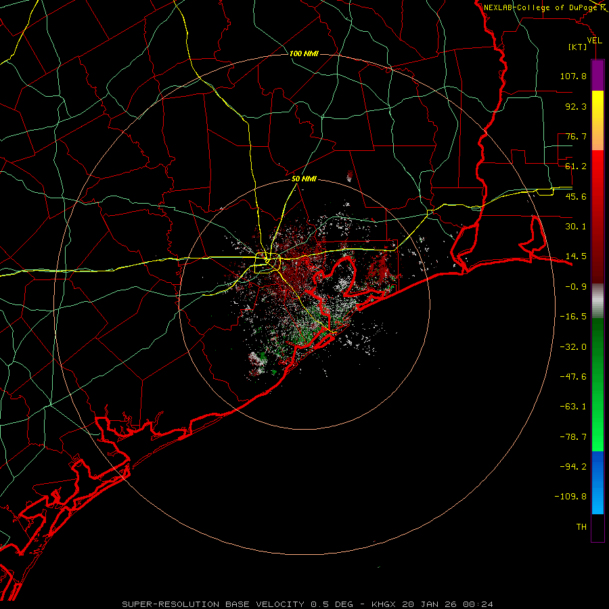Screen dimensions: 609x609
Task: Click the 107.8 legend value
Action: pos(573,76)
